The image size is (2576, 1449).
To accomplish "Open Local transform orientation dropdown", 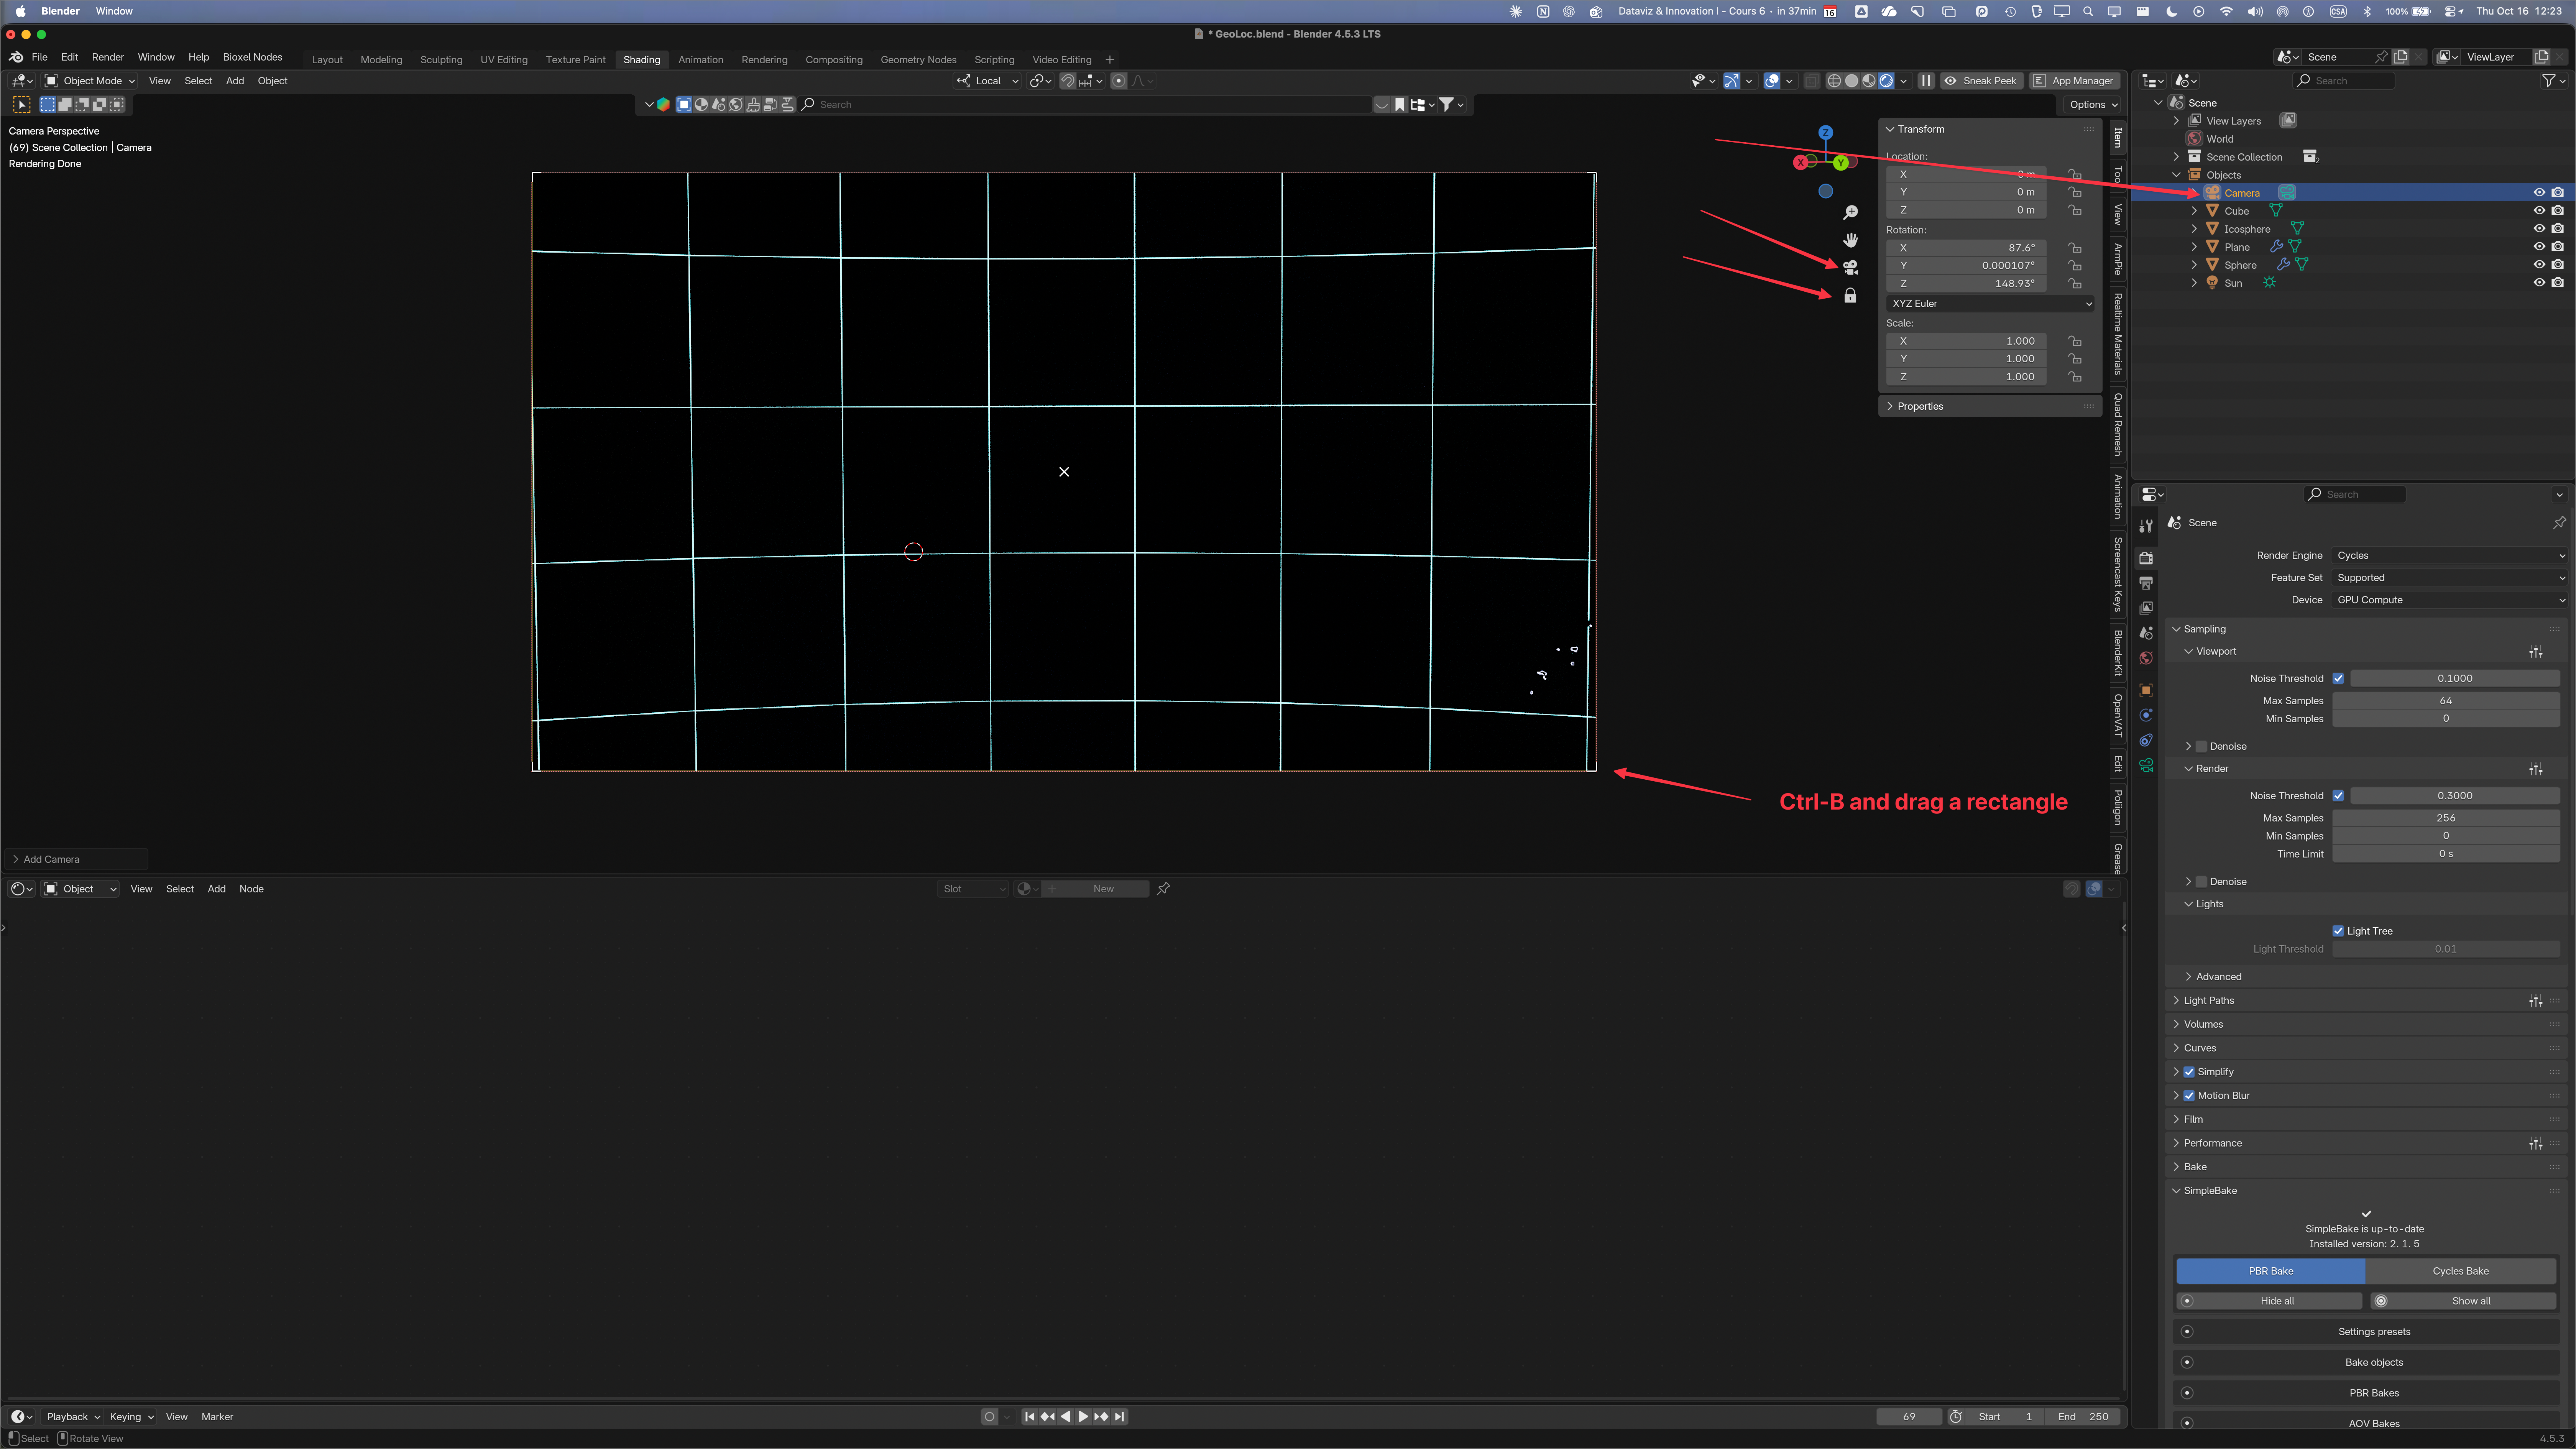I will click(x=988, y=81).
